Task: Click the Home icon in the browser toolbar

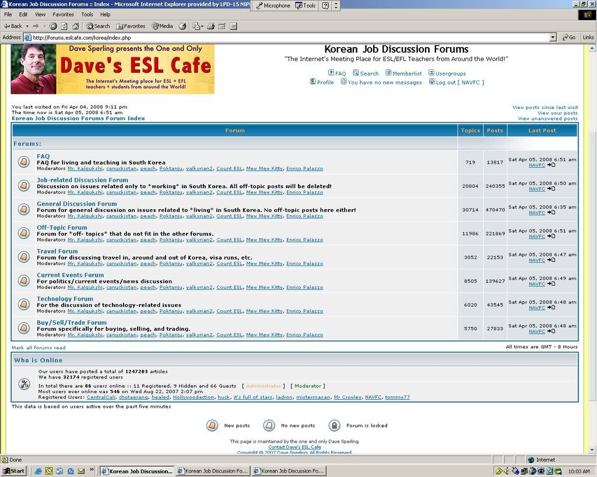Action: tap(75, 26)
